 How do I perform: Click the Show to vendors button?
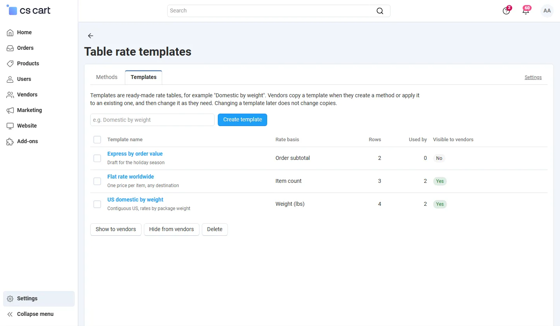click(x=116, y=230)
